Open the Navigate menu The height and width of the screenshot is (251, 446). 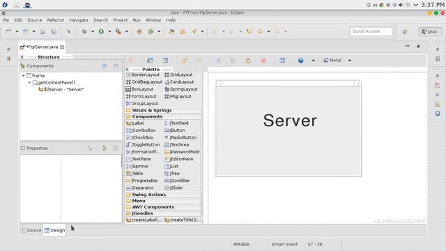coord(79,20)
